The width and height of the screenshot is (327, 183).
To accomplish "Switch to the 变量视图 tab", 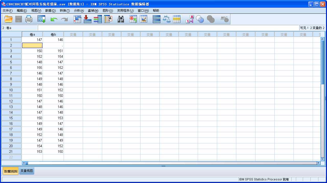I will [x=27, y=171].
